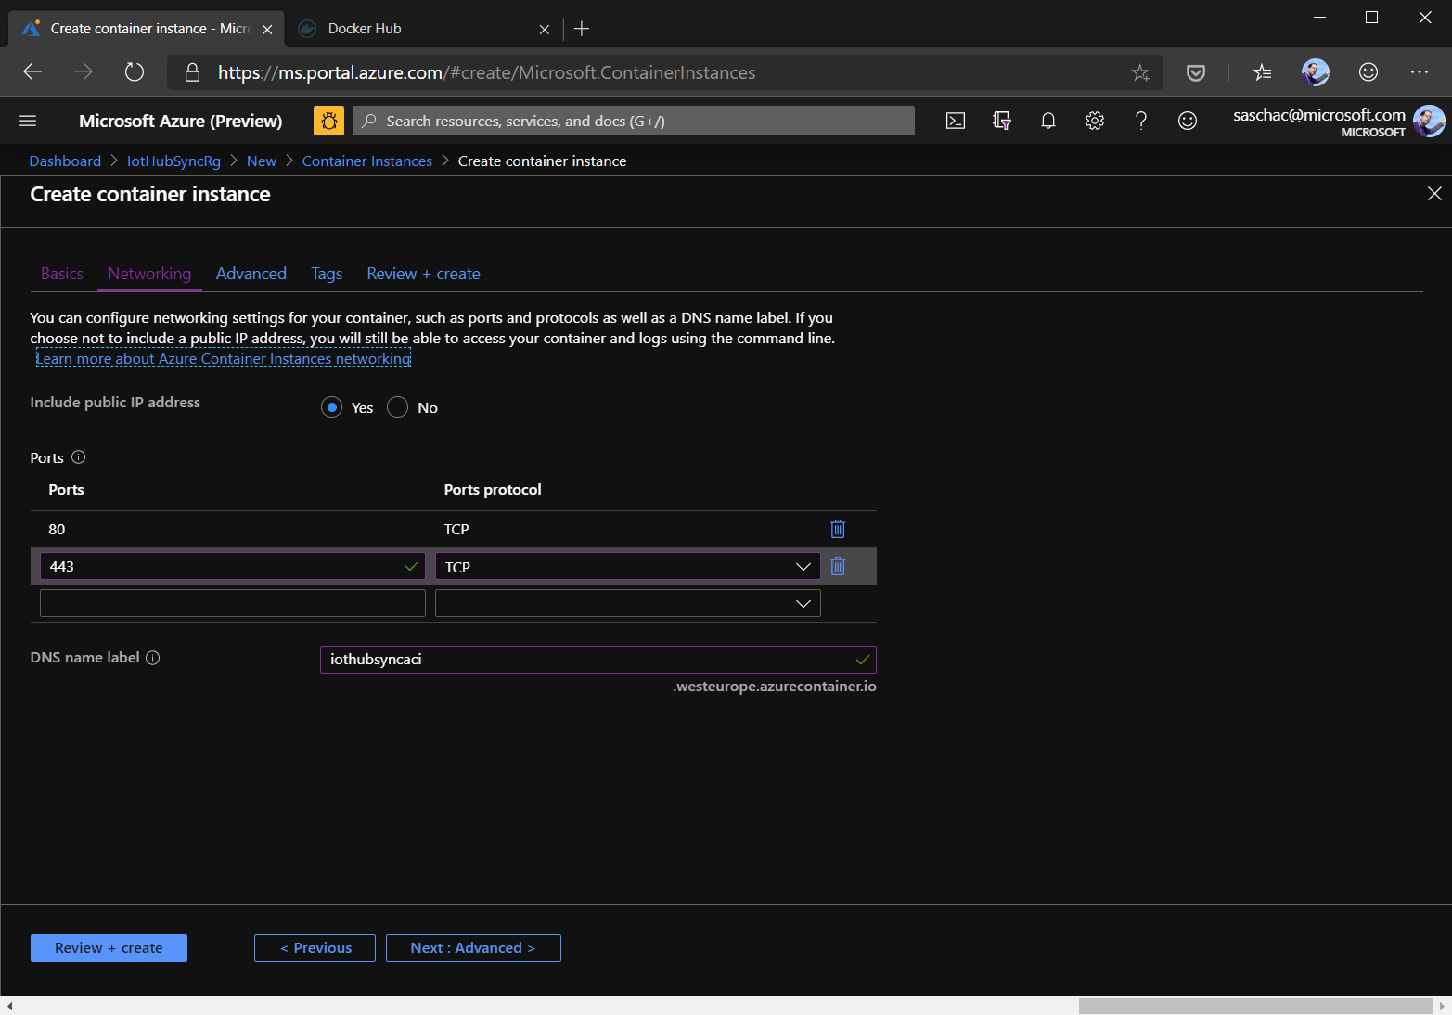1452x1015 pixels.
Task: Select Yes for public IP address
Action: 332,407
